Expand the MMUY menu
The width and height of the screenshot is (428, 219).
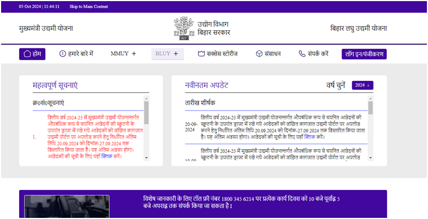pos(123,54)
